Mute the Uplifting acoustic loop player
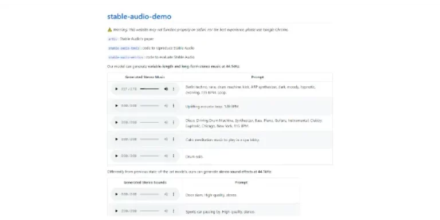The width and height of the screenshot is (440, 220). point(166,106)
